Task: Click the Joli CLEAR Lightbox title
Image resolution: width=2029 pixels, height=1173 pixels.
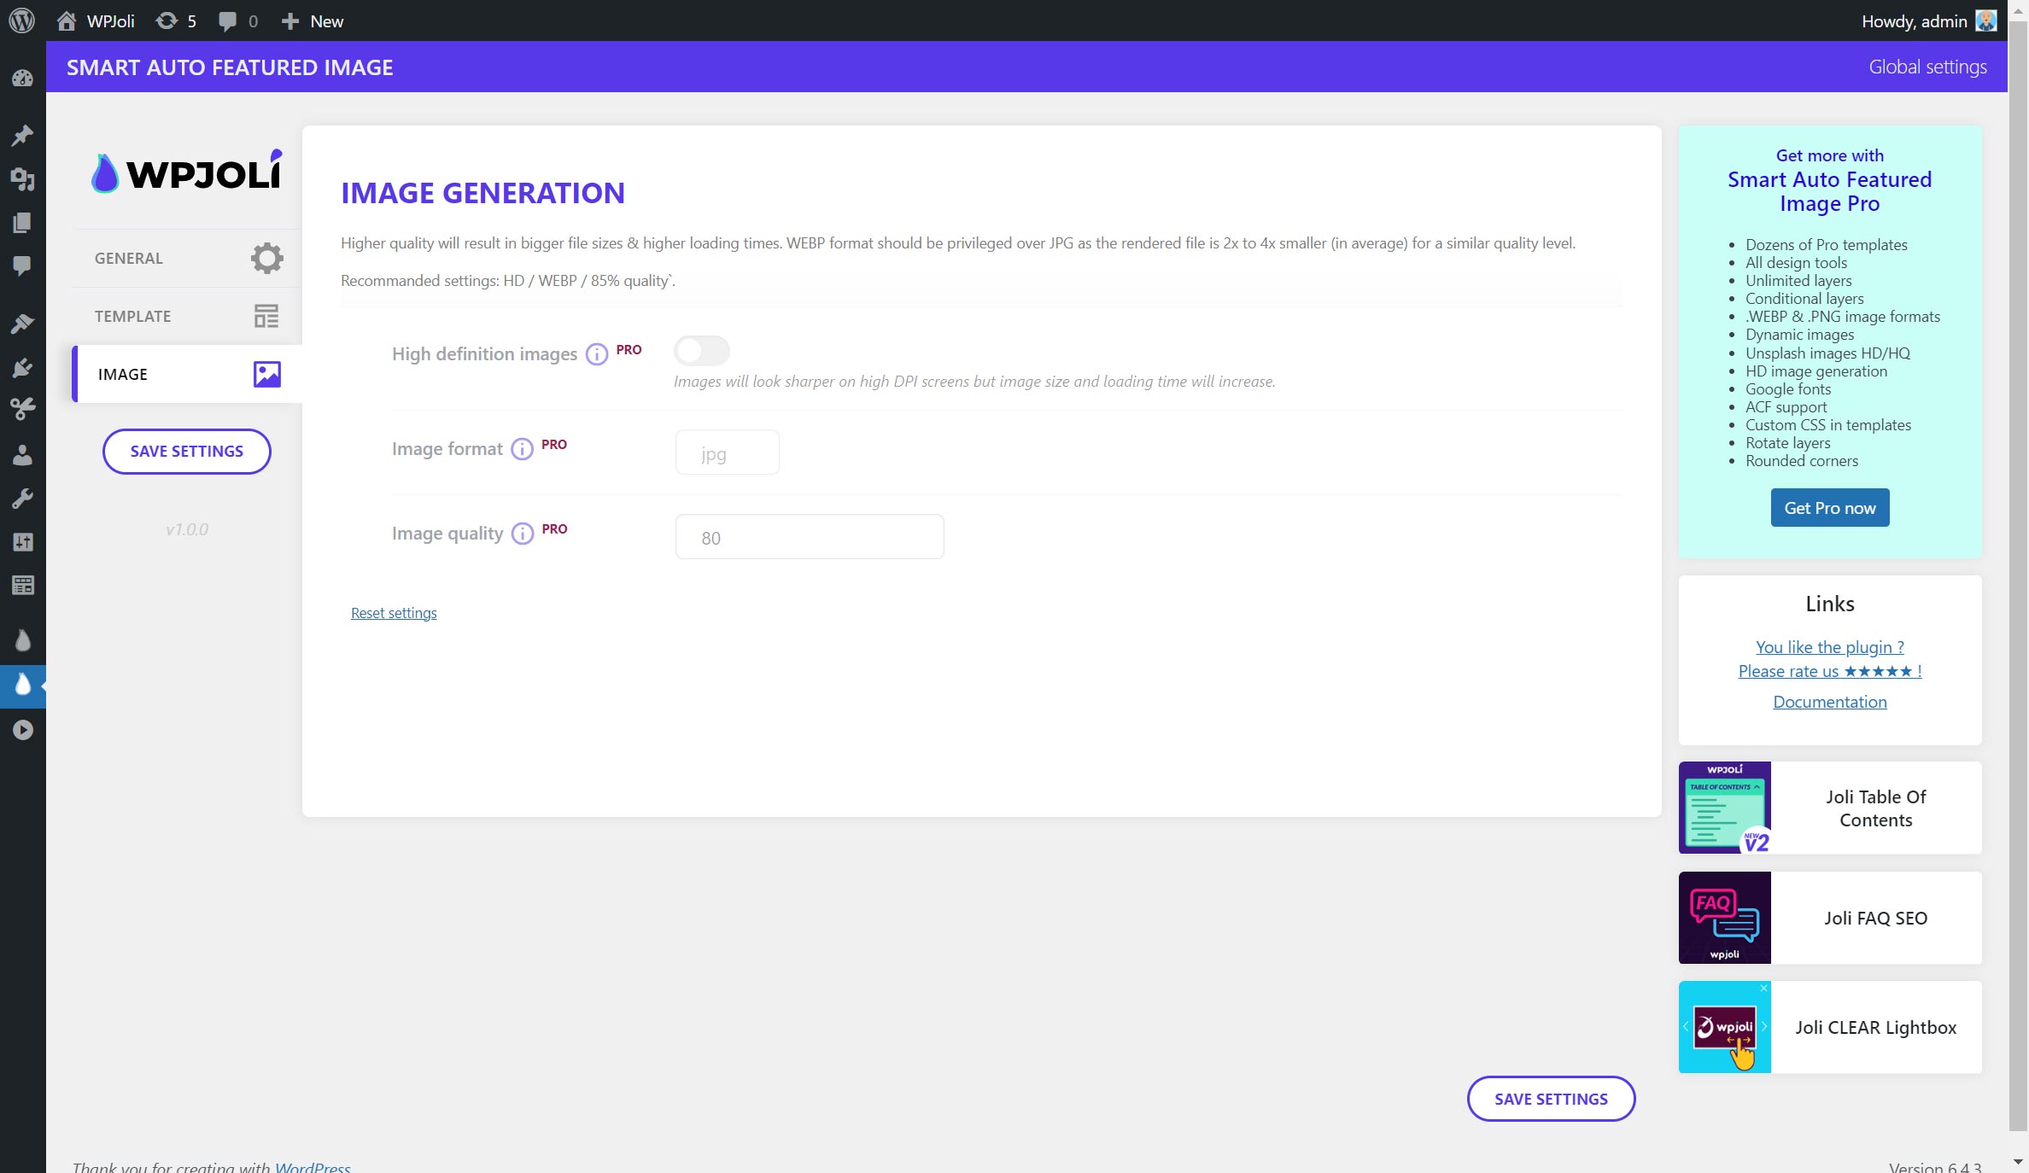Action: 1876,1028
